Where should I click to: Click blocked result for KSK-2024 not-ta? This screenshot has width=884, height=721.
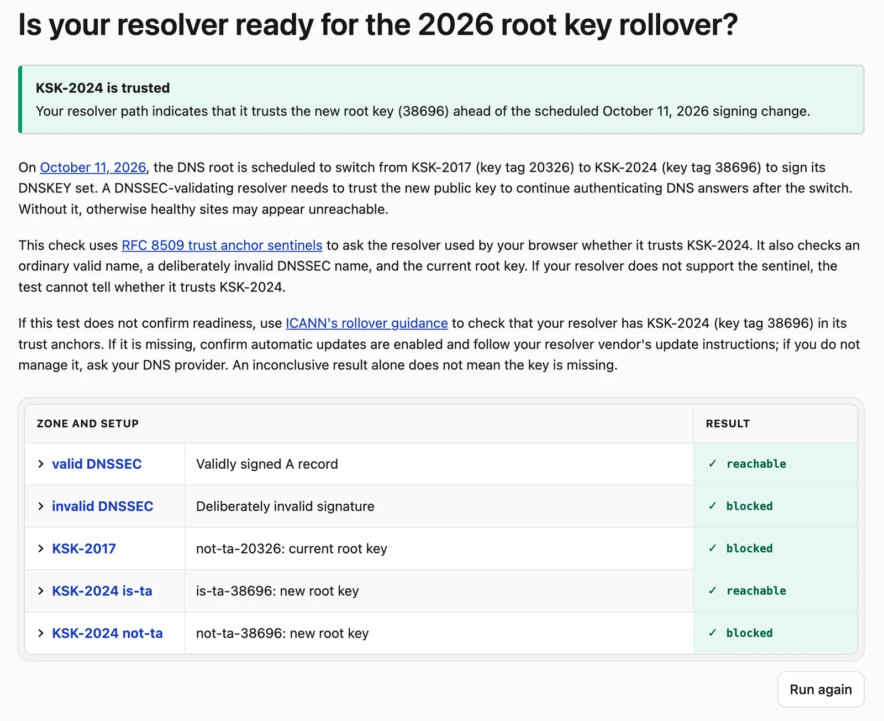tap(749, 633)
